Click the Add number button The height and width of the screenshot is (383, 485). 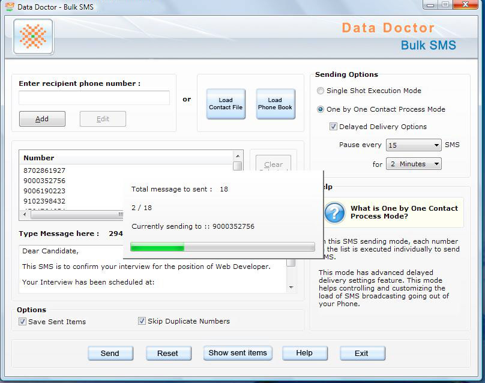(42, 119)
